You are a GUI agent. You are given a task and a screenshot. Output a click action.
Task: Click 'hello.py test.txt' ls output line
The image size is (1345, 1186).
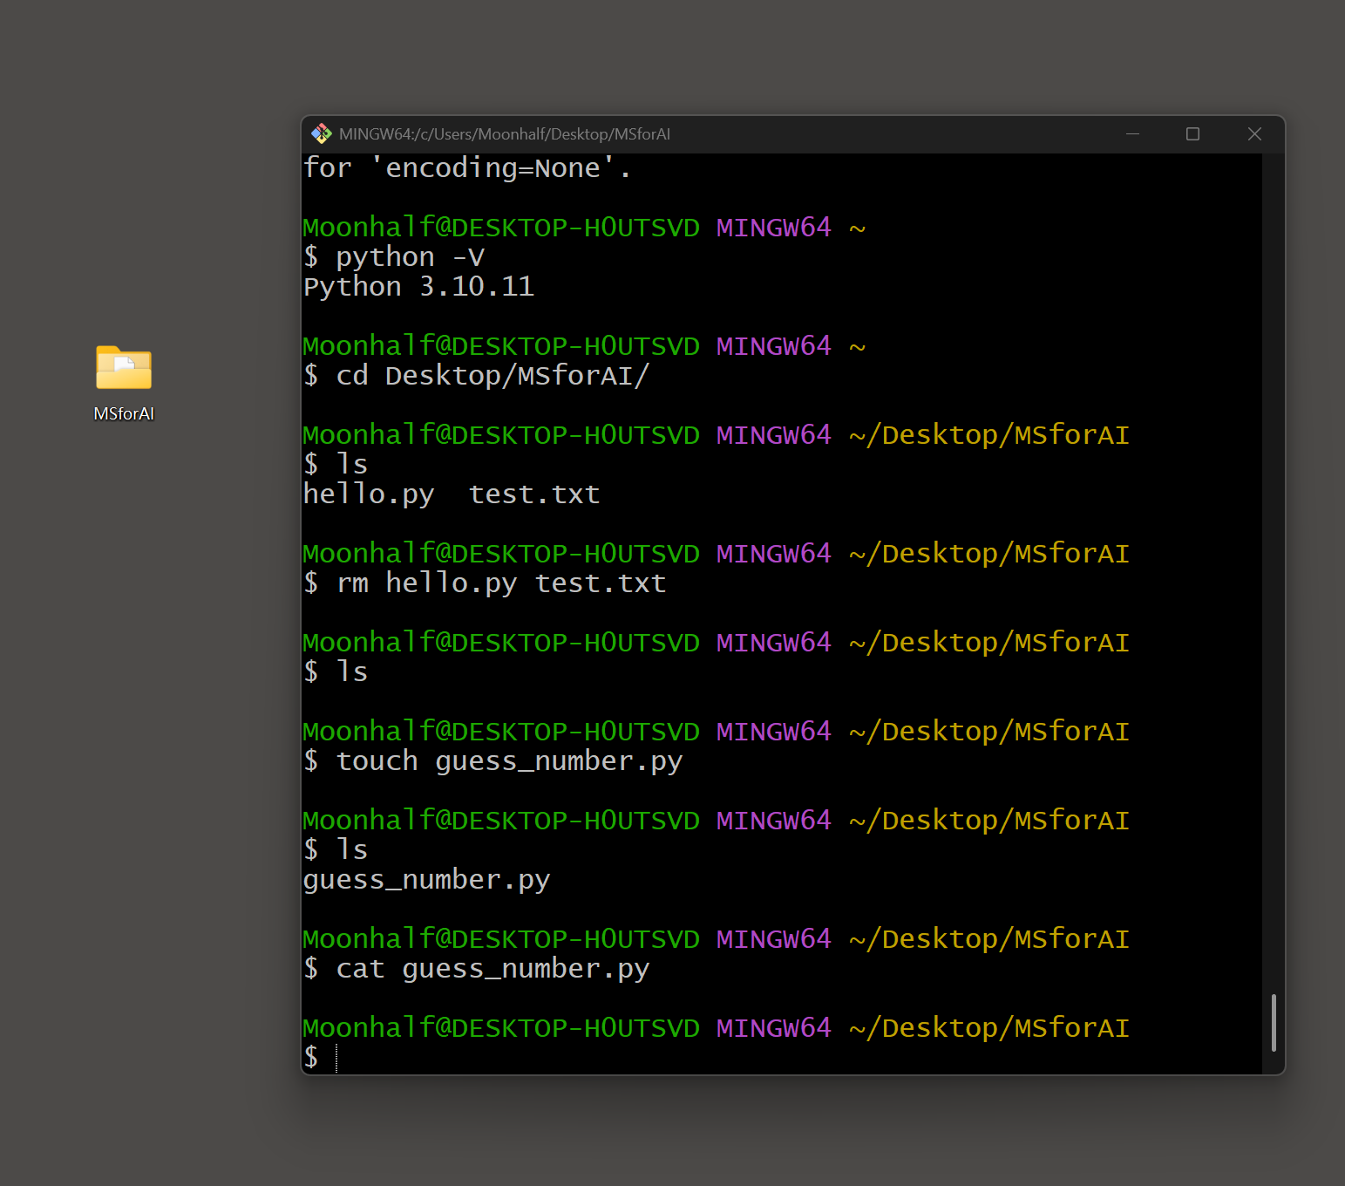tap(452, 494)
